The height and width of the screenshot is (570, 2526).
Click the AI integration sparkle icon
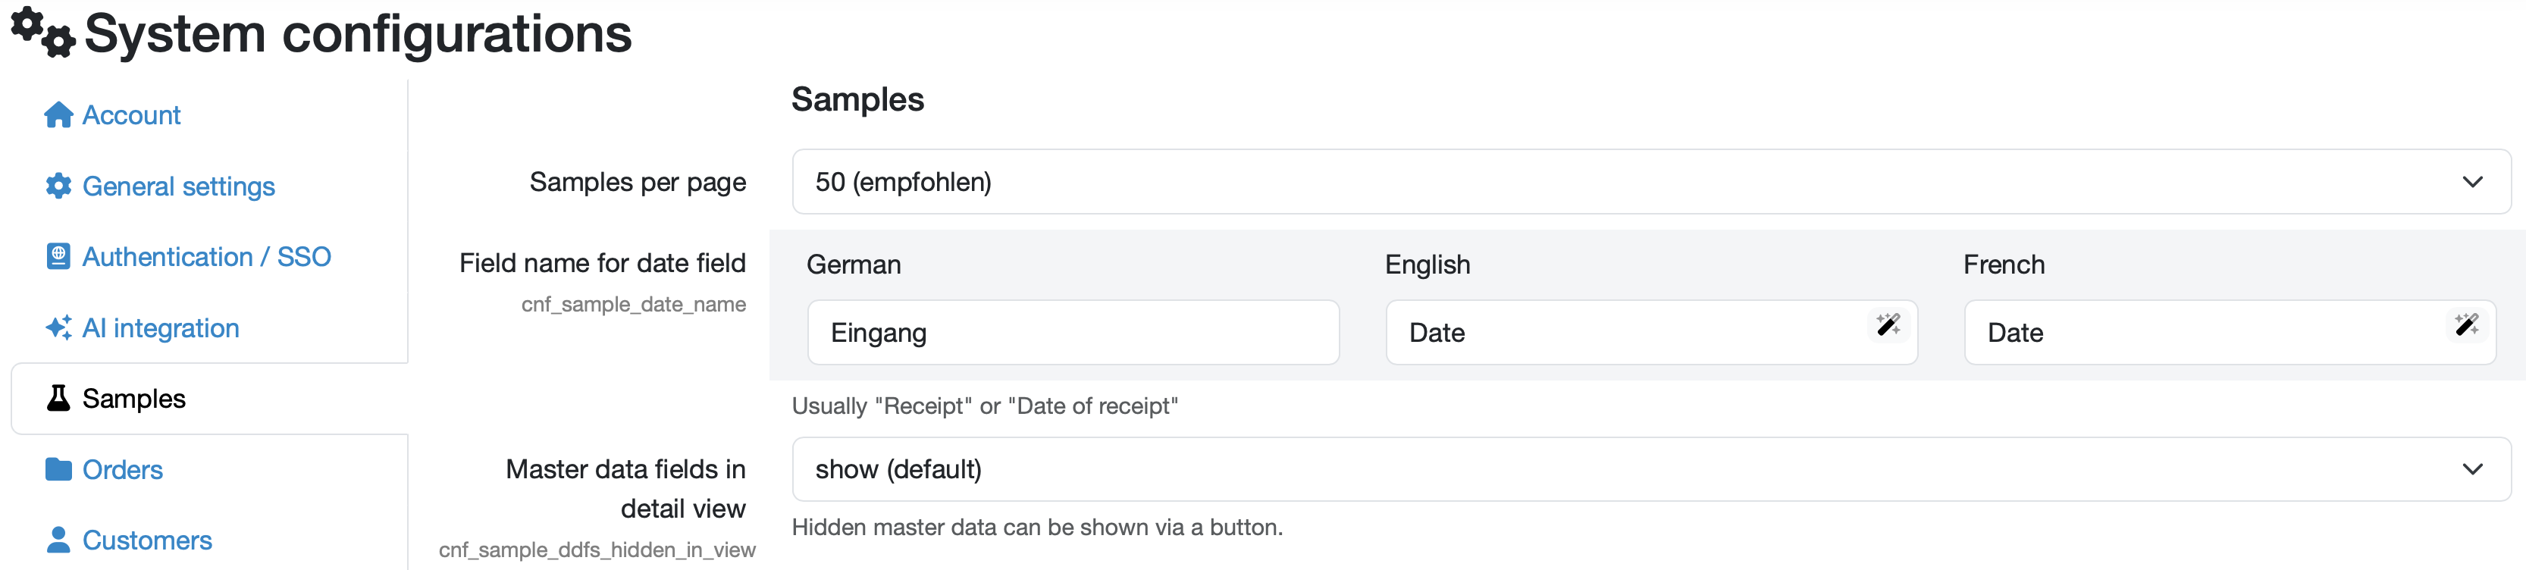click(x=58, y=327)
